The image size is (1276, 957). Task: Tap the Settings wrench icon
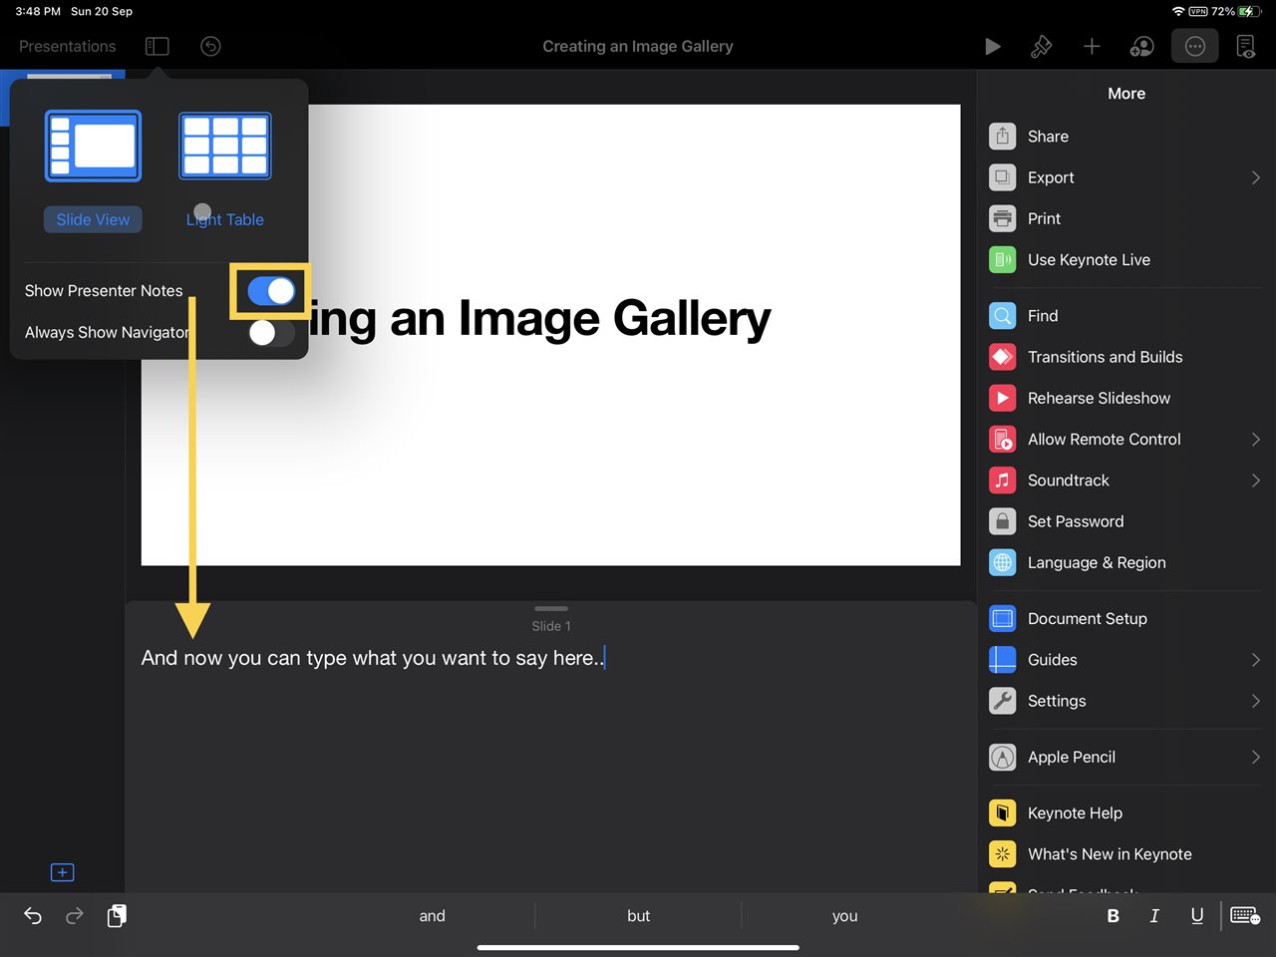pyautogui.click(x=1003, y=701)
